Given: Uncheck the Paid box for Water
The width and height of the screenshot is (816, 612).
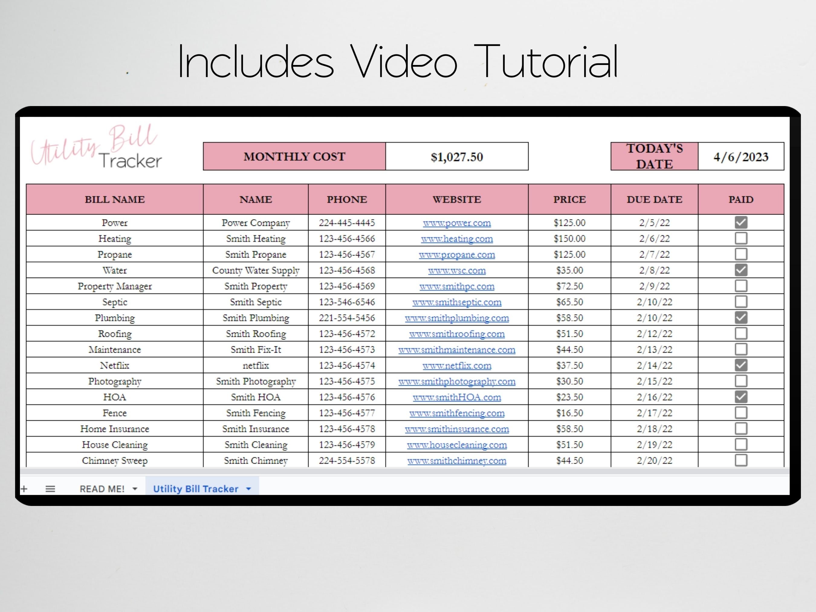Looking at the screenshot, I should (x=741, y=270).
